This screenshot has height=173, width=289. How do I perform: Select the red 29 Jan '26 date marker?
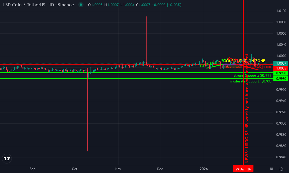[x=243, y=168]
